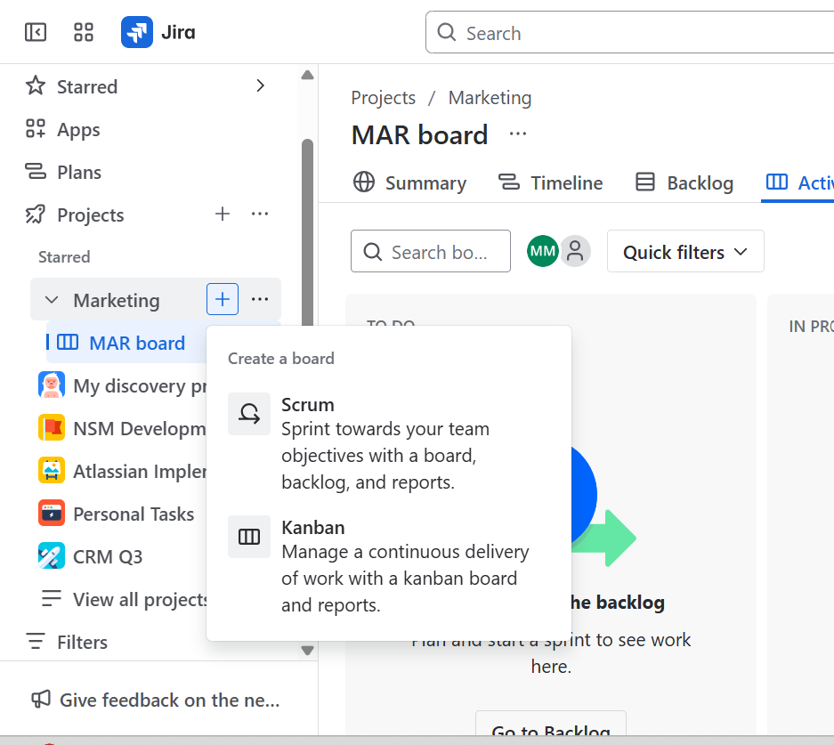This screenshot has width=834, height=745.
Task: Open Marketing project more-actions ellipsis
Action: tap(260, 299)
